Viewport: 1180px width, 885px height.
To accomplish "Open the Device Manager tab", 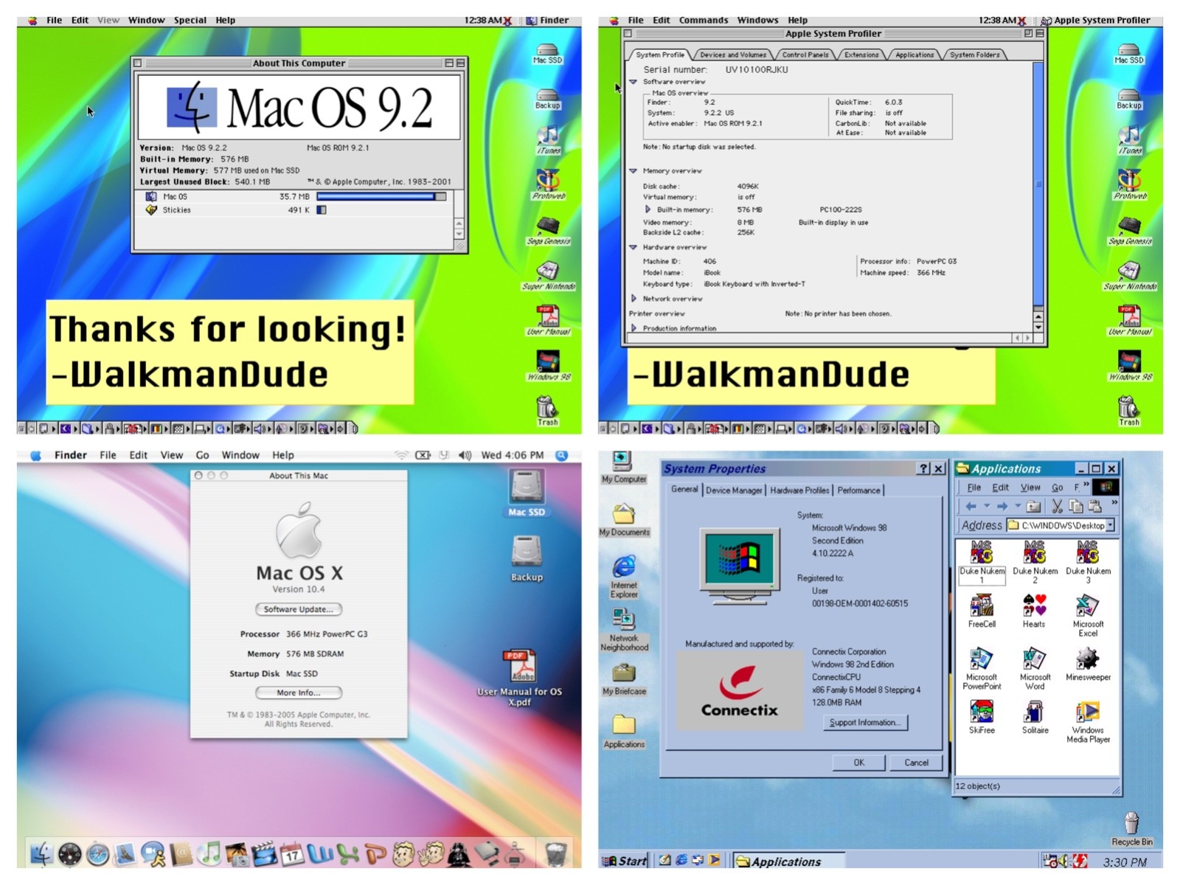I will point(733,490).
